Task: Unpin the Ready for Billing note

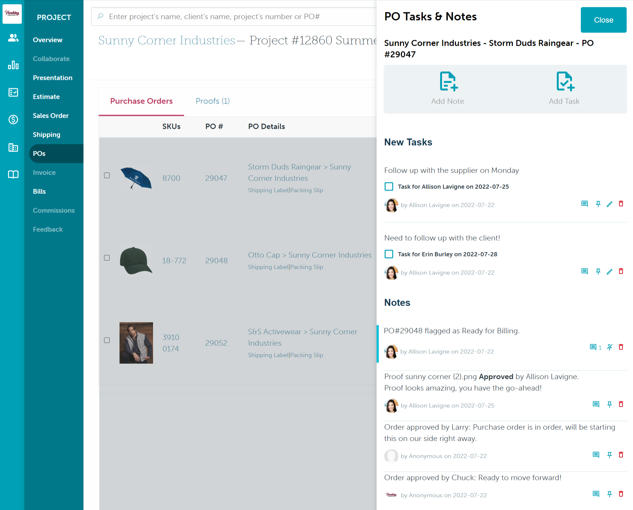Action: click(610, 347)
